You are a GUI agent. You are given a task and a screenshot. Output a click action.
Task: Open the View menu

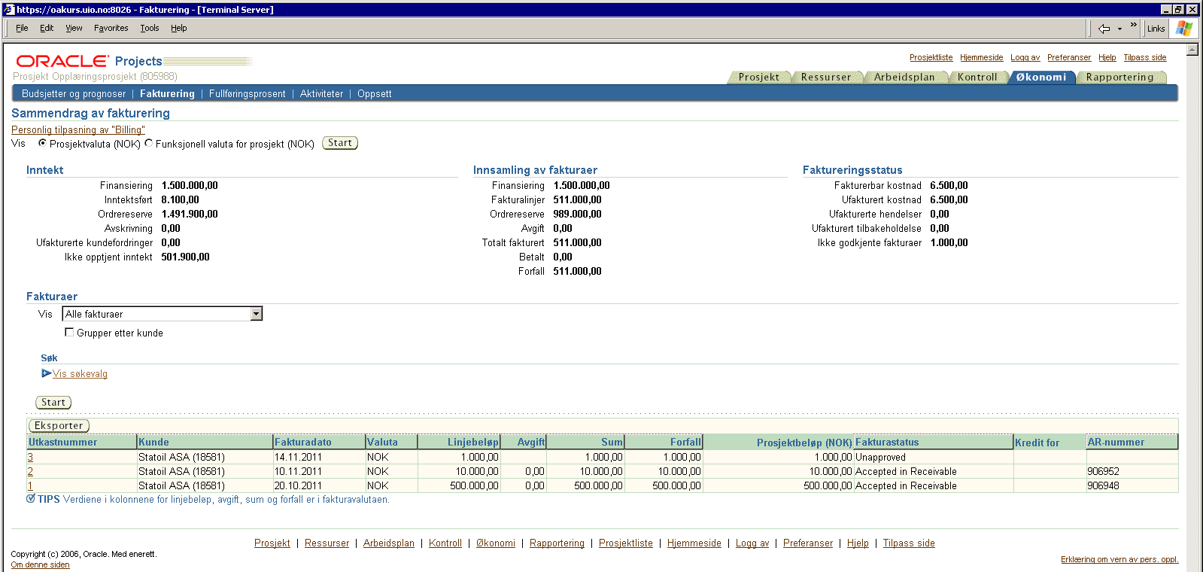click(74, 28)
